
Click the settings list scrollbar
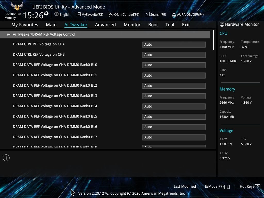click(x=213, y=40)
